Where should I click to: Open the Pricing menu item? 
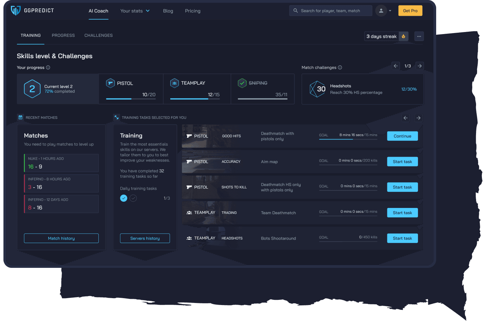192,11
